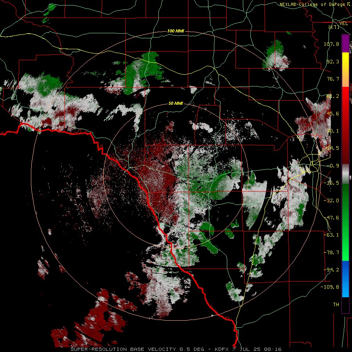Click the 92.3 velocity scale value
The height and width of the screenshot is (352, 352).
[x=333, y=61]
